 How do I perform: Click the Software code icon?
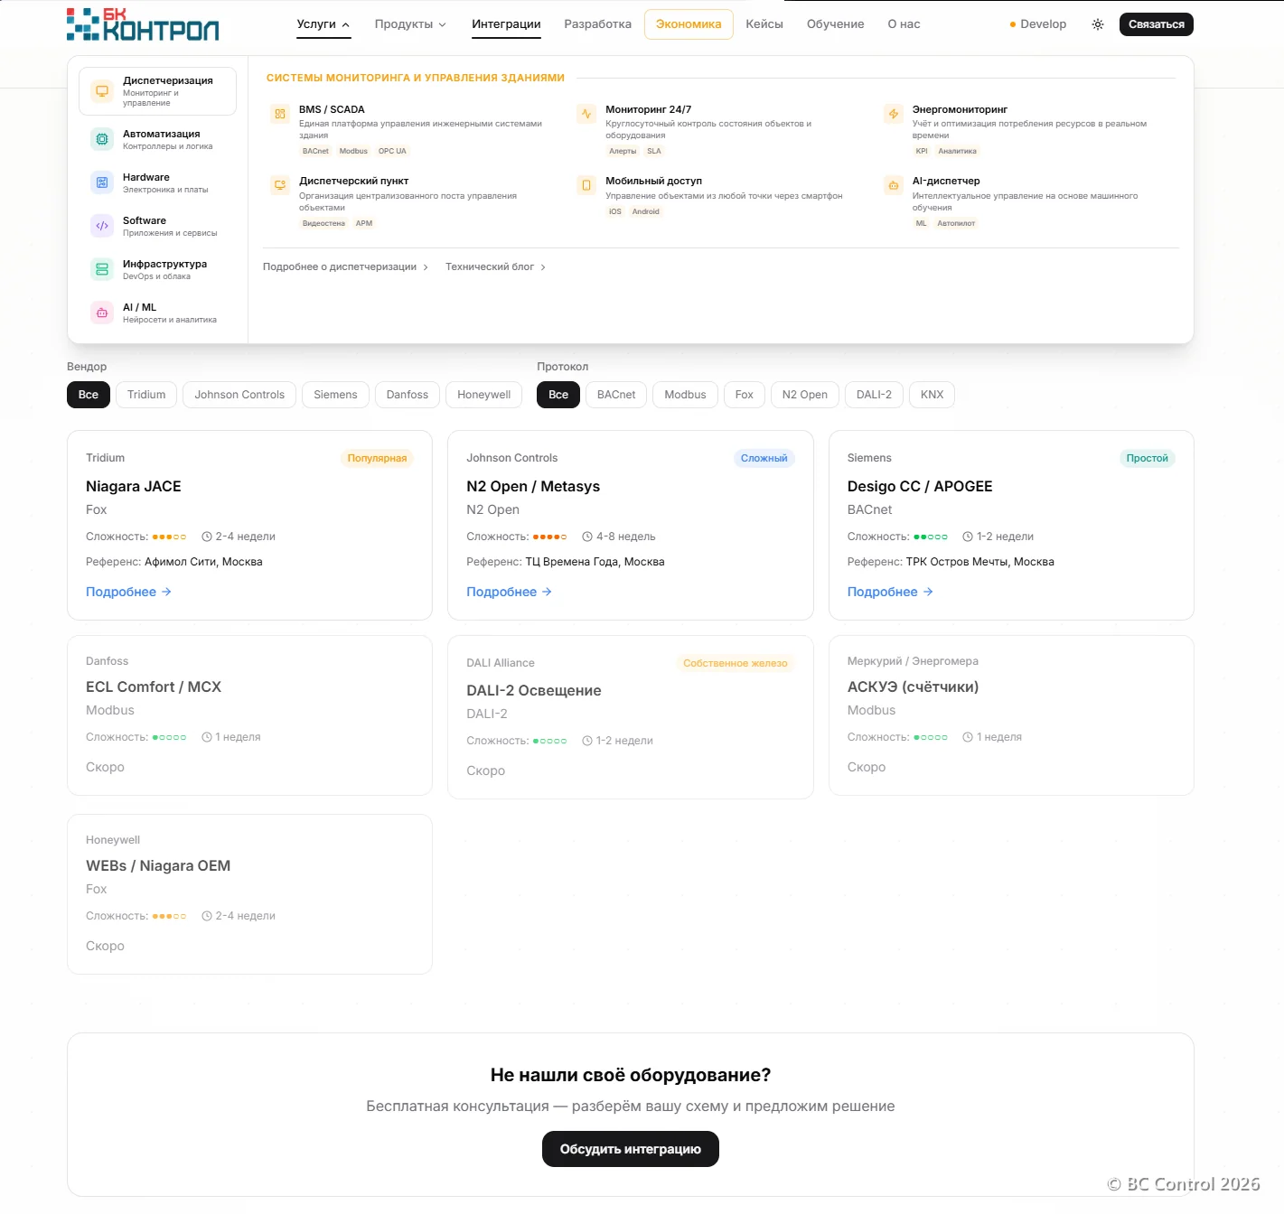pos(102,226)
